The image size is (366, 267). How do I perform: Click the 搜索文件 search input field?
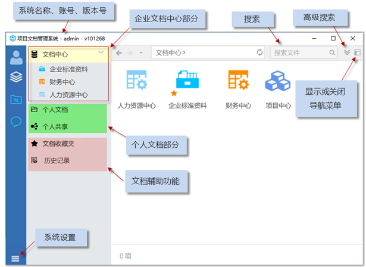[301, 53]
